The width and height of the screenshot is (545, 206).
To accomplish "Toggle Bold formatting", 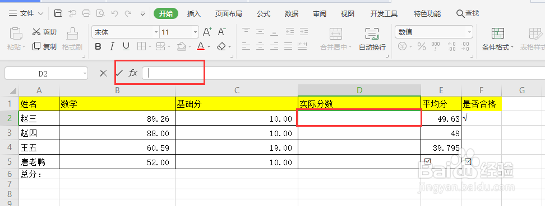I will click(x=98, y=46).
